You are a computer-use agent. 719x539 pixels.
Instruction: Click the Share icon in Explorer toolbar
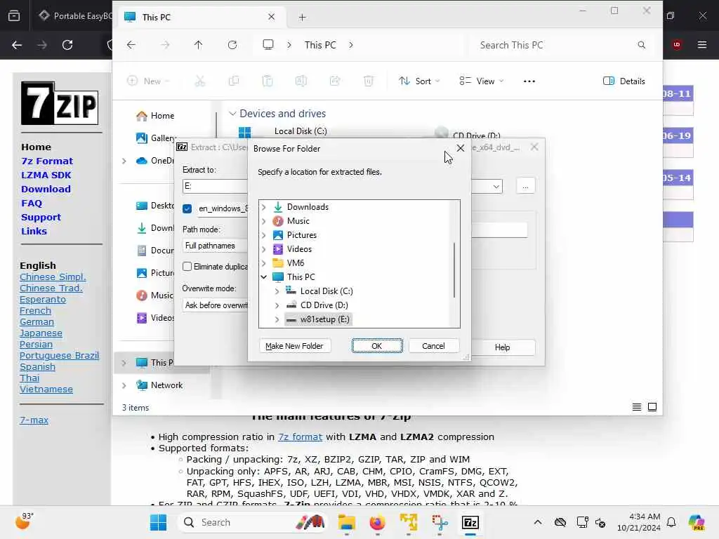(335, 81)
